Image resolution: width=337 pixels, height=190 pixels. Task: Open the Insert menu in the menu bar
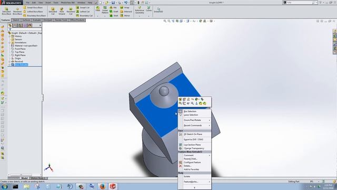click(x=48, y=3)
